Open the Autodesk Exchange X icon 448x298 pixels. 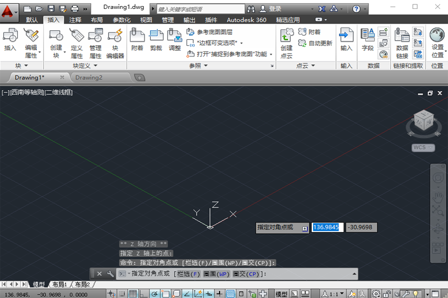click(x=322, y=9)
